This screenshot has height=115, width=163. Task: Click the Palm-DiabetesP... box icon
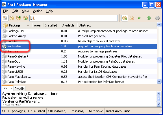point(4,56)
